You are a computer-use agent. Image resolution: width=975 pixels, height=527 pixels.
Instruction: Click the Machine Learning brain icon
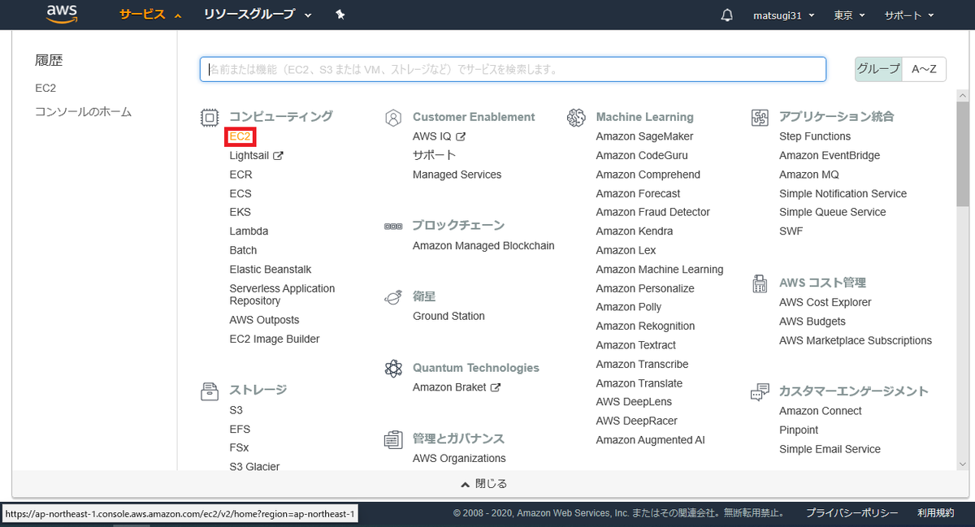577,118
